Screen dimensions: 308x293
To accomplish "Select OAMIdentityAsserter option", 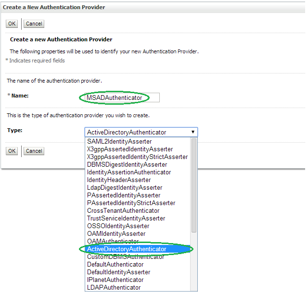I will pos(138,233).
